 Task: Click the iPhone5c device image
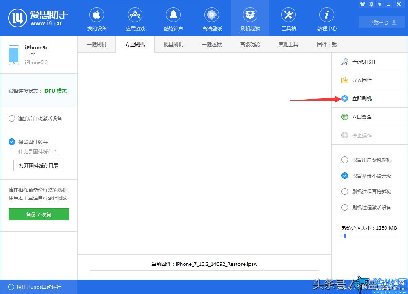pos(14,55)
